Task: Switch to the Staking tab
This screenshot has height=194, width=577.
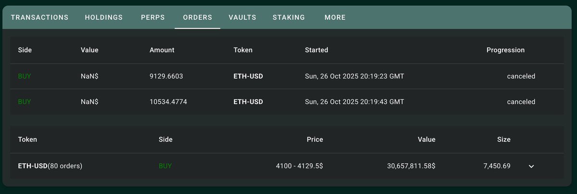Action: coord(289,17)
